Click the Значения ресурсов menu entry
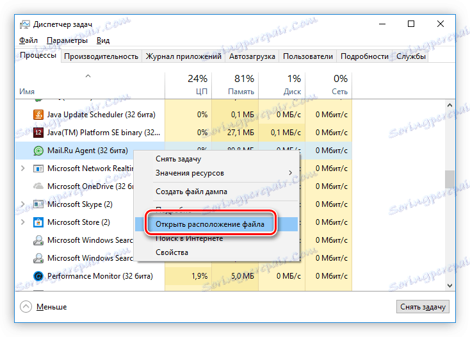This screenshot has width=470, height=337. tap(217, 173)
